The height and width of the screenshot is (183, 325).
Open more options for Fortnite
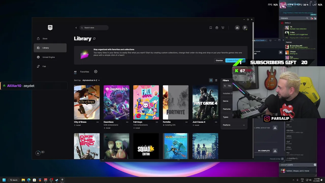186,122
